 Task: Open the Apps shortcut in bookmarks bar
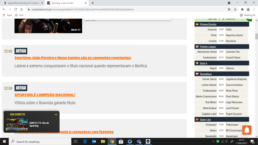pos(7,15)
